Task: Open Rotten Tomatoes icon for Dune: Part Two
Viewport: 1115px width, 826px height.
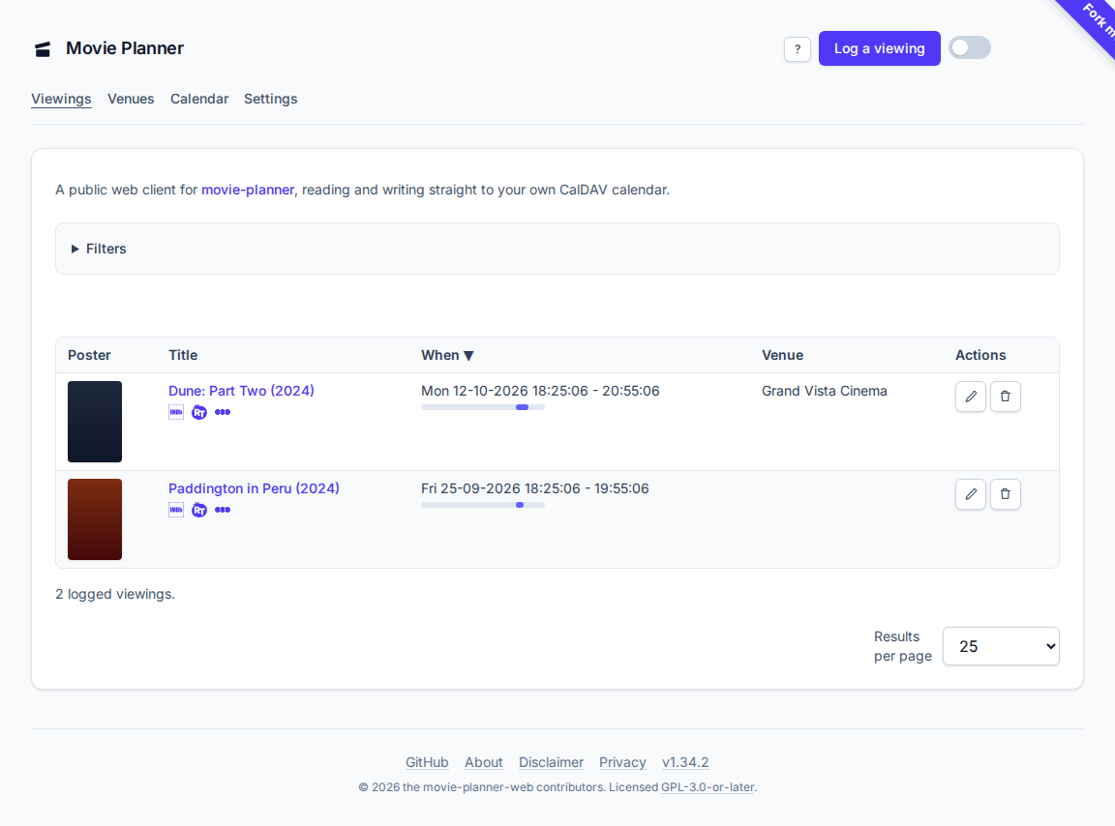Action: point(199,412)
